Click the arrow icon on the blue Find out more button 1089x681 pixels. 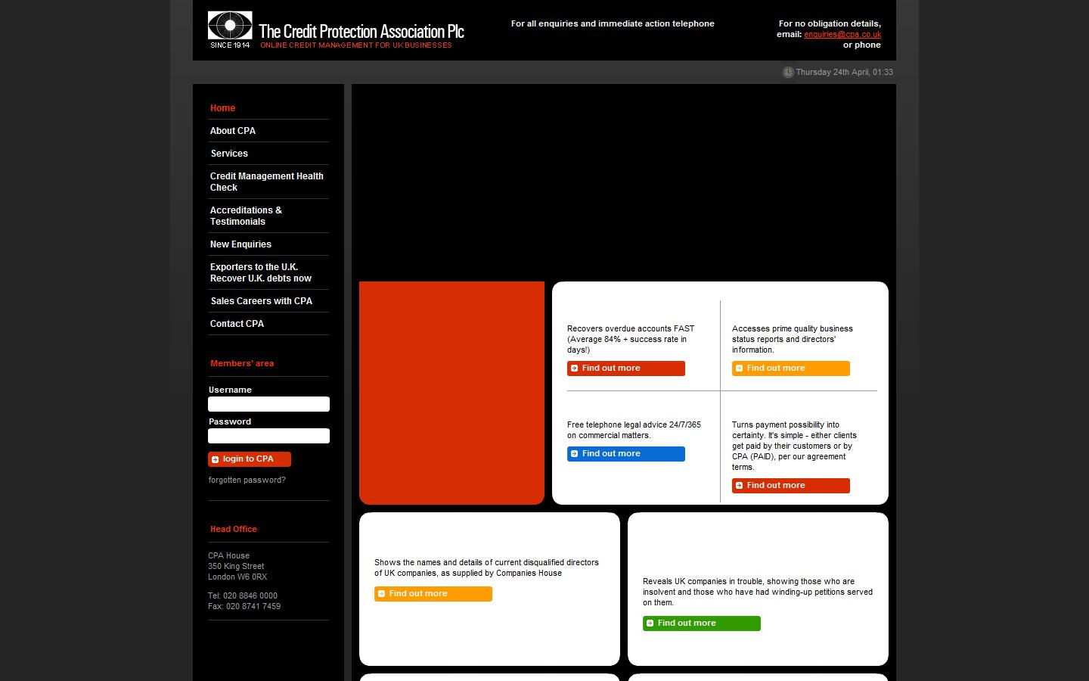tap(574, 454)
